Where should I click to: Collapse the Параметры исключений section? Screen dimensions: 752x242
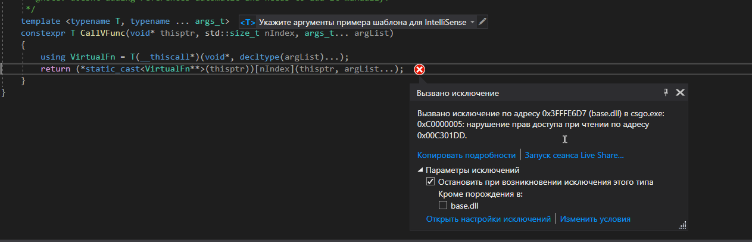click(420, 170)
